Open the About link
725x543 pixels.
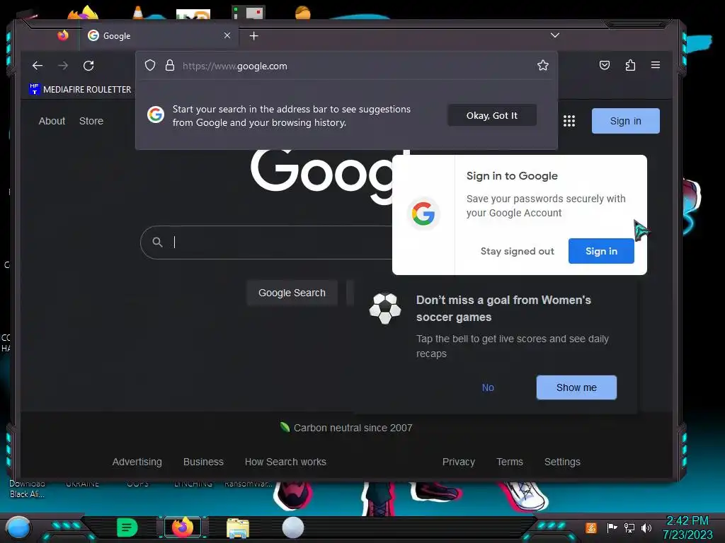[x=52, y=121]
